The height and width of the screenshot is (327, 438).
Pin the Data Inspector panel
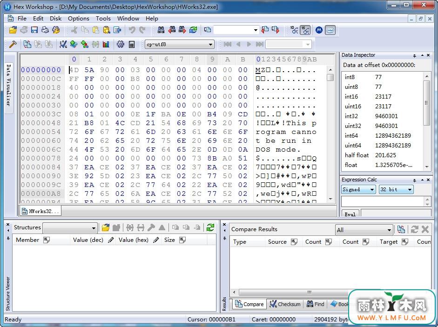coord(415,55)
